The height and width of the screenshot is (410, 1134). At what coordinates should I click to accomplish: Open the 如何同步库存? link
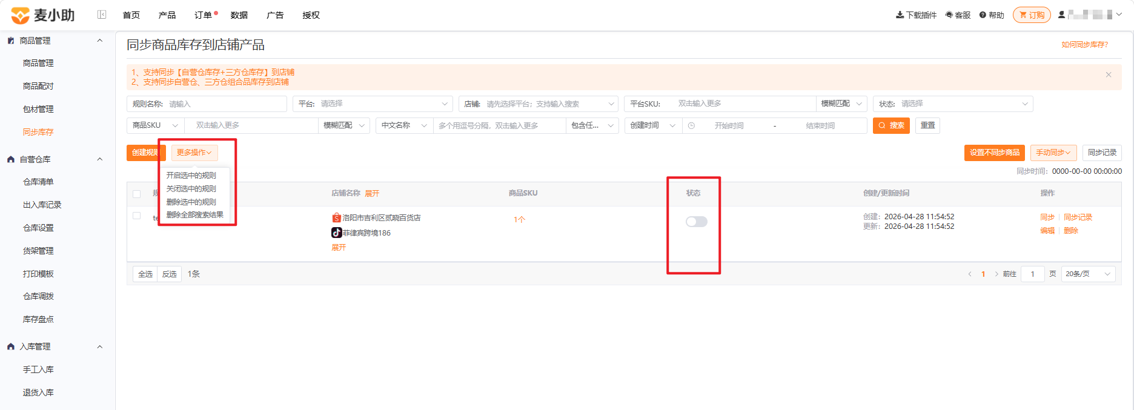coord(1085,45)
